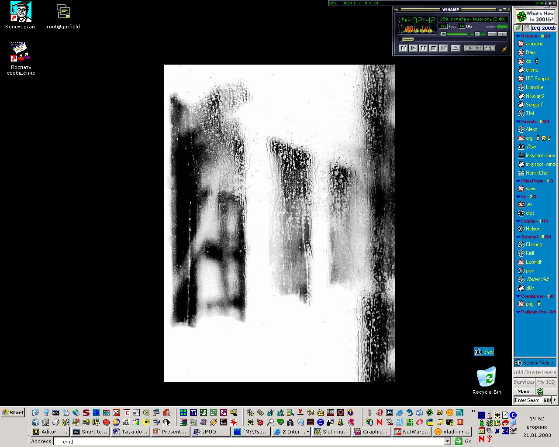This screenshot has height=447, width=559.
Task: Toggle Winamp PL playlist window
Action: pos(503,34)
